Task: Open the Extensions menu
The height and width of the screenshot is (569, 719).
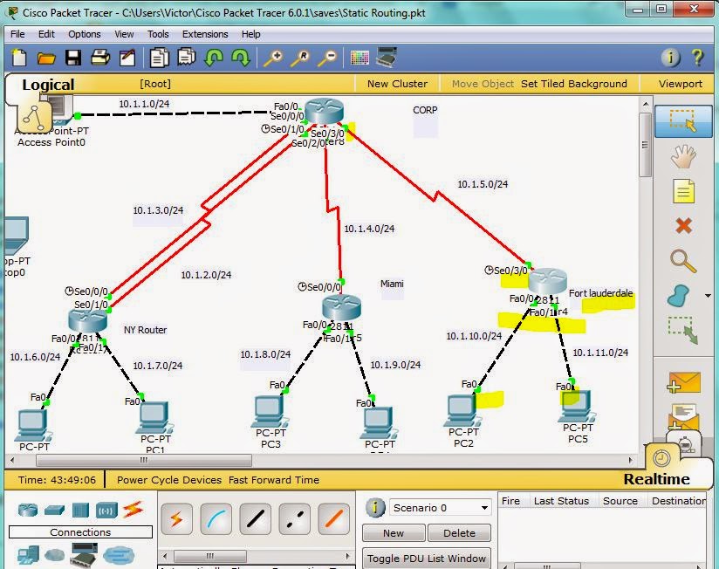Action: click(205, 34)
